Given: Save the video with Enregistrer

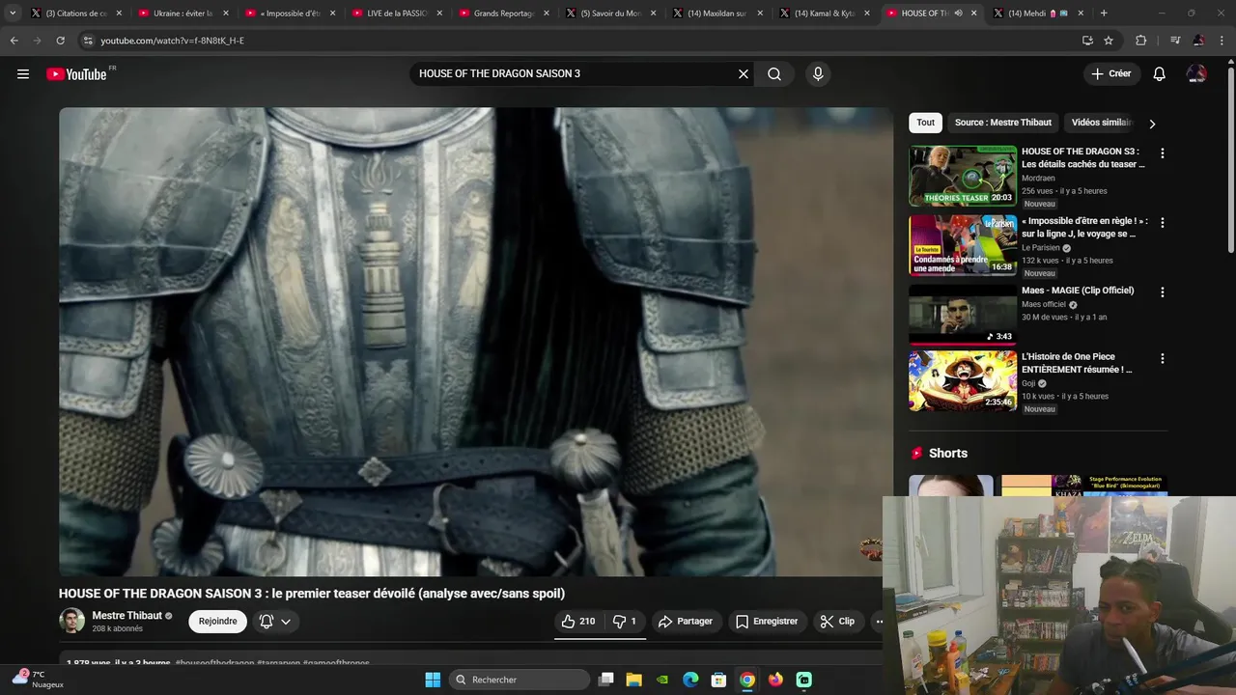Looking at the screenshot, I should (x=767, y=622).
